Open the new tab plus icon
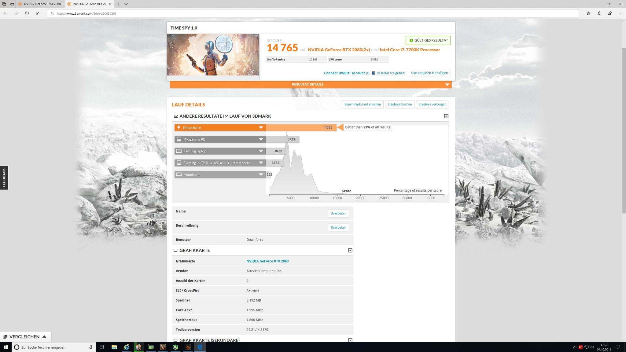The width and height of the screenshot is (626, 352). click(118, 4)
